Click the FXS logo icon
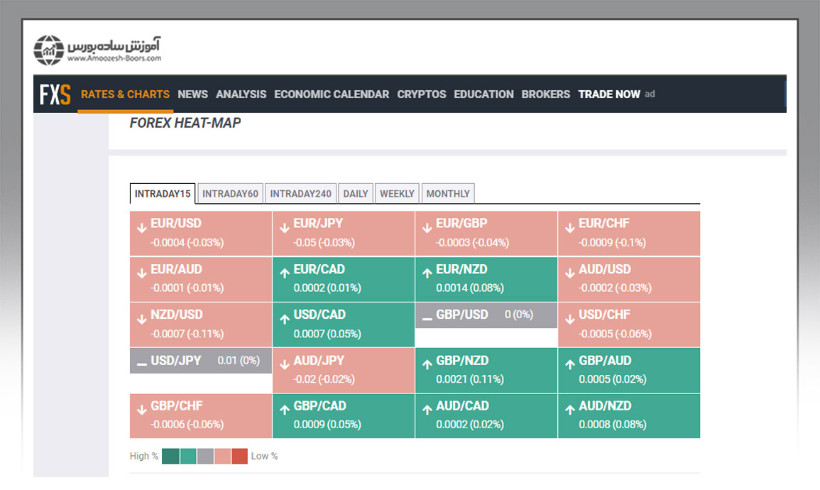 [x=55, y=94]
